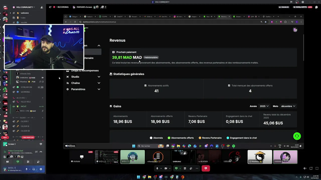The width and height of the screenshot is (321, 180).
Task: Stop streaming icon next to Screen 1
Action: tap(41, 144)
